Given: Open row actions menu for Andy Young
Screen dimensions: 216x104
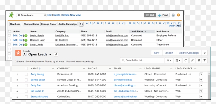Looking at the screenshot, I should (x=201, y=74).
